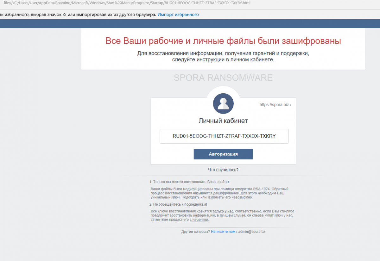Click the personal ID input field
This screenshot has height=261, width=380.
(224, 136)
